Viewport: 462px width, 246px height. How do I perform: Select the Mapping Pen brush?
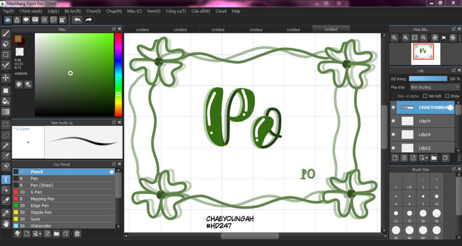[64, 199]
